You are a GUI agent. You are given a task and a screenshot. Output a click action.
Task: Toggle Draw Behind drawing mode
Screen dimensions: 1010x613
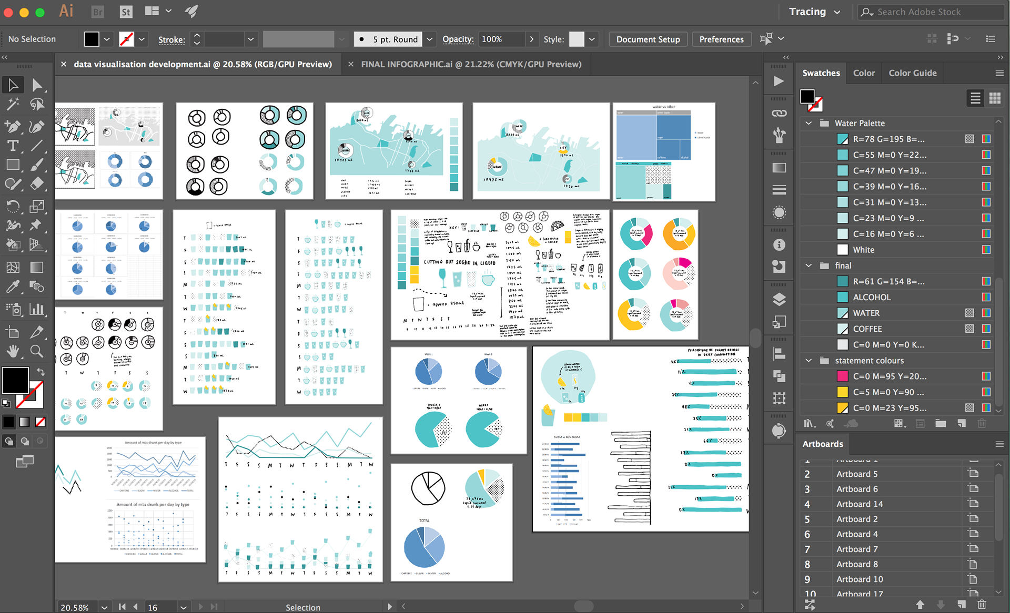(x=25, y=441)
